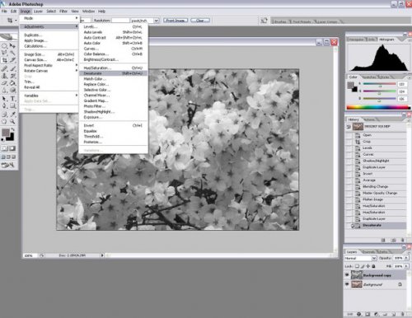Select the Pen tool
412x318 pixels.
coord(5,105)
